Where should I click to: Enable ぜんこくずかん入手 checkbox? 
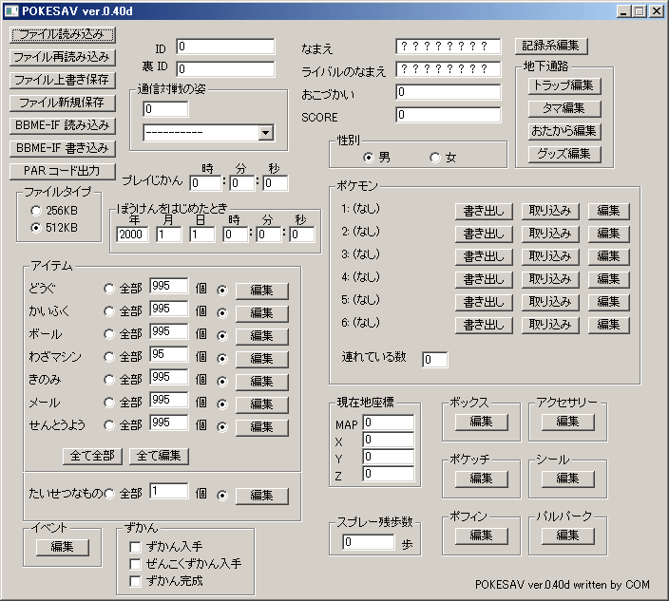[135, 564]
